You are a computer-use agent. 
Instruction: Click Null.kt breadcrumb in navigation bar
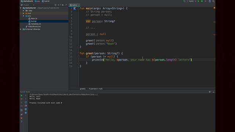[46, 1]
